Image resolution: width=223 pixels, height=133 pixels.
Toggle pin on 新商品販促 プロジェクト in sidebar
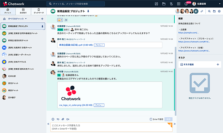point(42,26)
